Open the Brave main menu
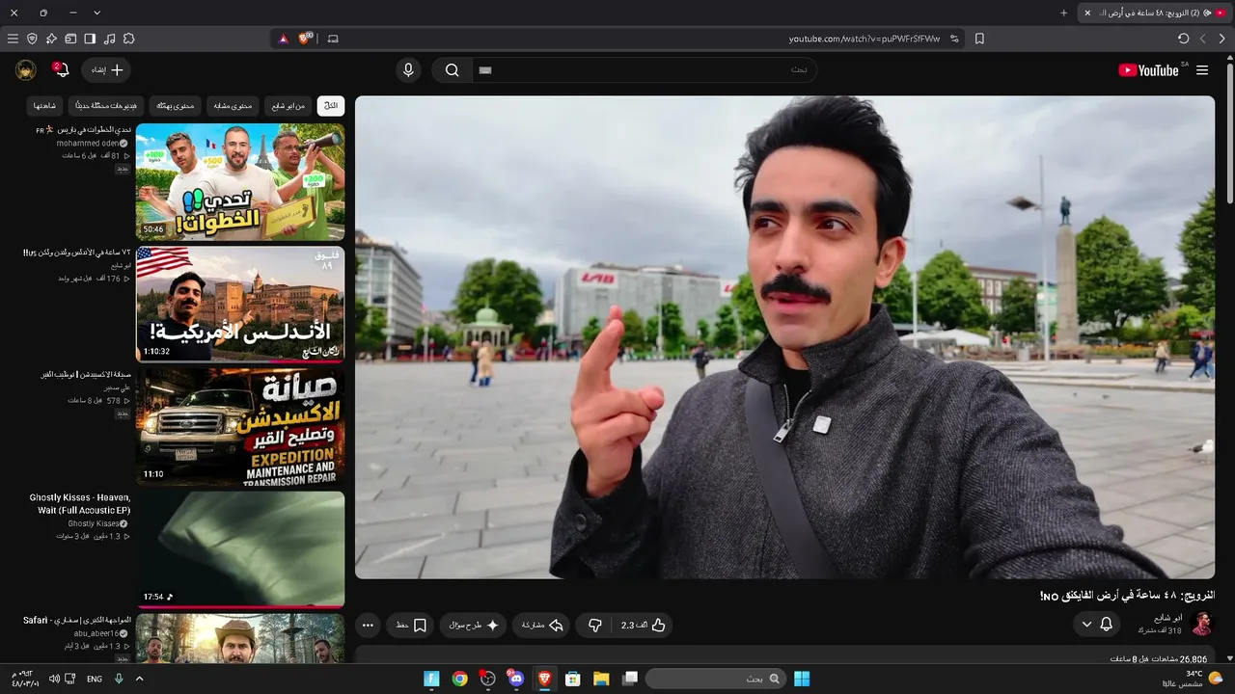Viewport: 1235px width, 694px height. coord(13,39)
